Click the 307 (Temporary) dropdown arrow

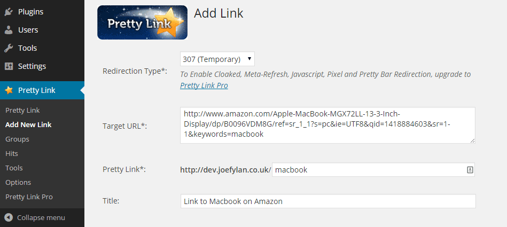(249, 59)
